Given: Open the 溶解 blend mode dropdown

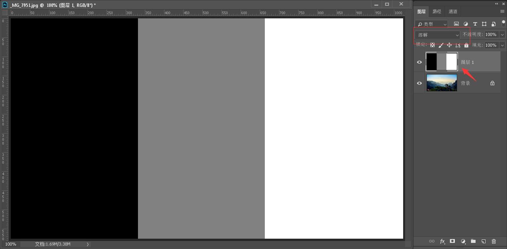Looking at the screenshot, I should [438, 35].
